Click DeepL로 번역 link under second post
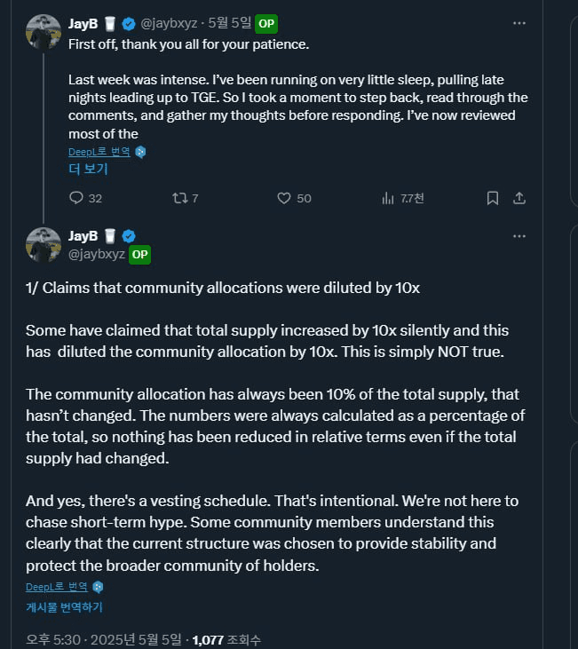This screenshot has width=578, height=649. (57, 587)
